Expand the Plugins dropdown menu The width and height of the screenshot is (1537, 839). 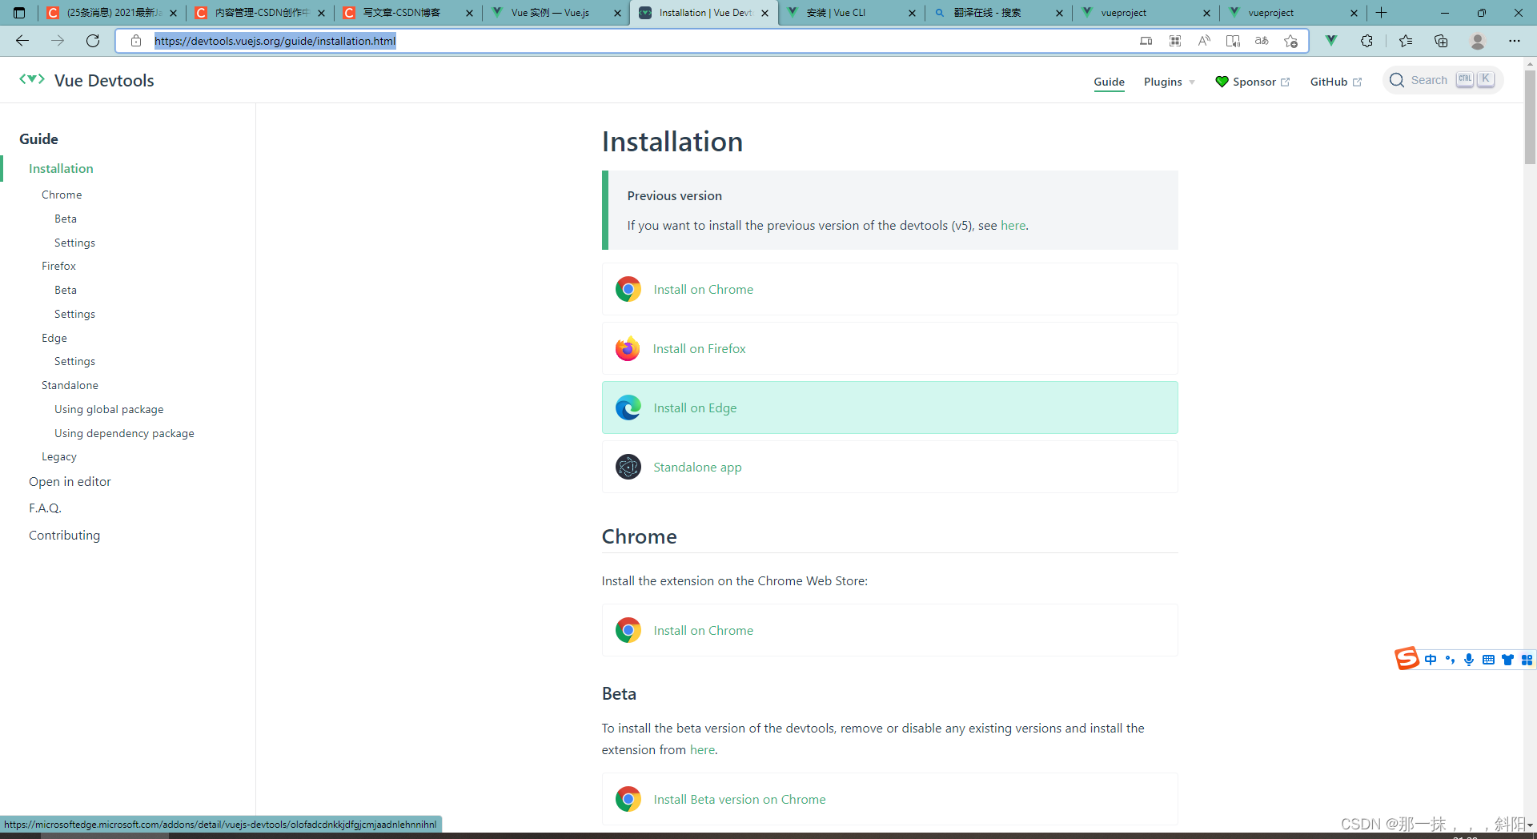pyautogui.click(x=1169, y=82)
